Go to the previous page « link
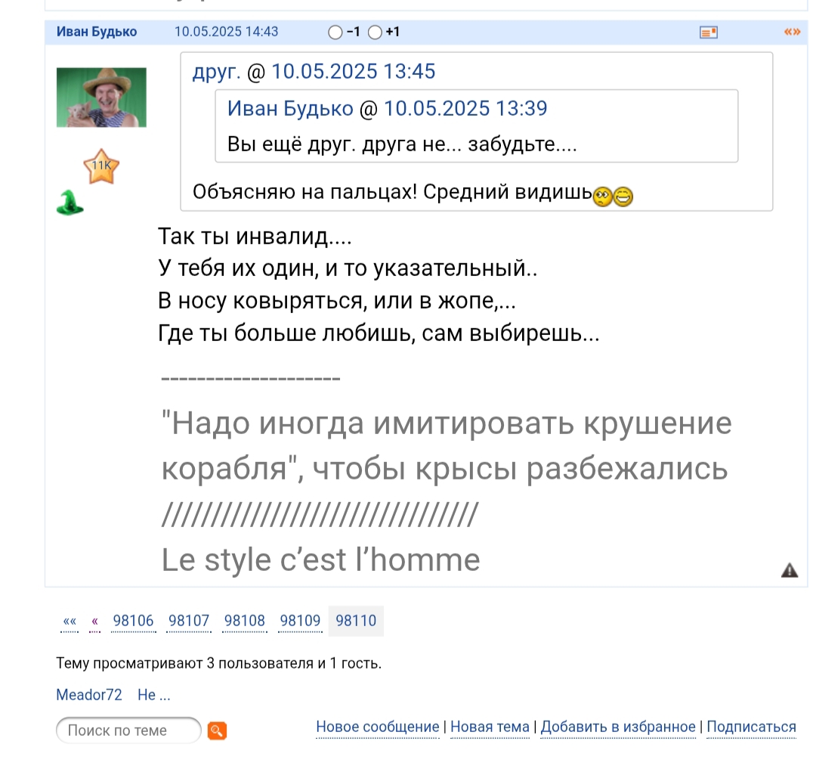 coord(94,621)
